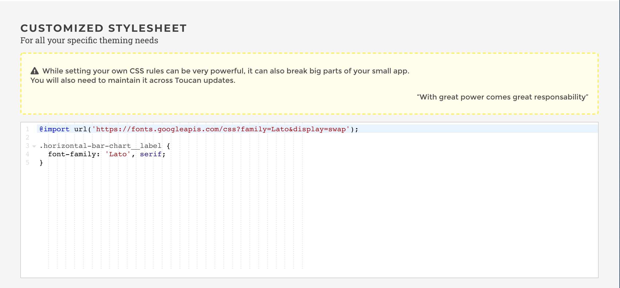This screenshot has width=620, height=288.
Task: Click the 'With great power' quote
Action: click(x=503, y=97)
